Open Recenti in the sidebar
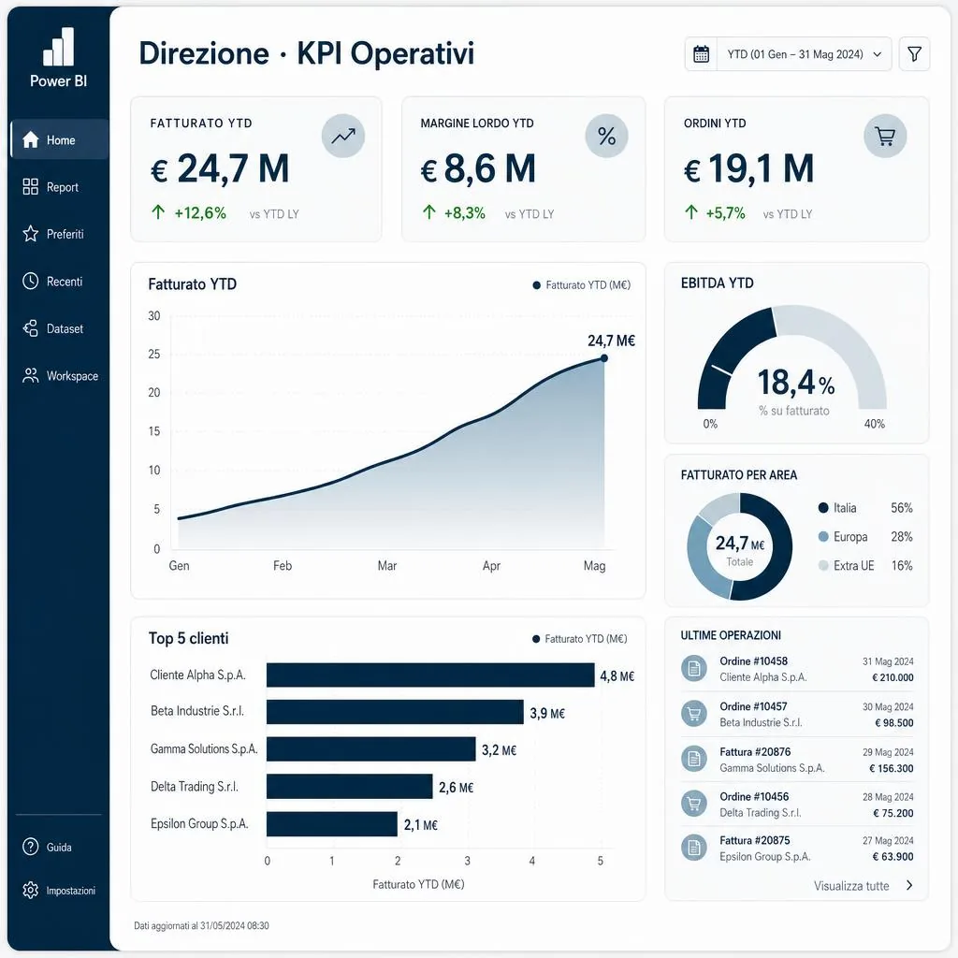Viewport: 958px width, 958px height. point(60,281)
